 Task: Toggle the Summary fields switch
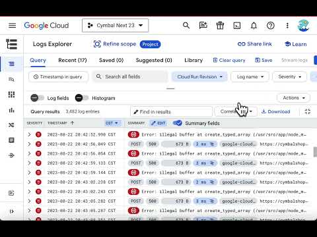pyautogui.click(x=178, y=123)
